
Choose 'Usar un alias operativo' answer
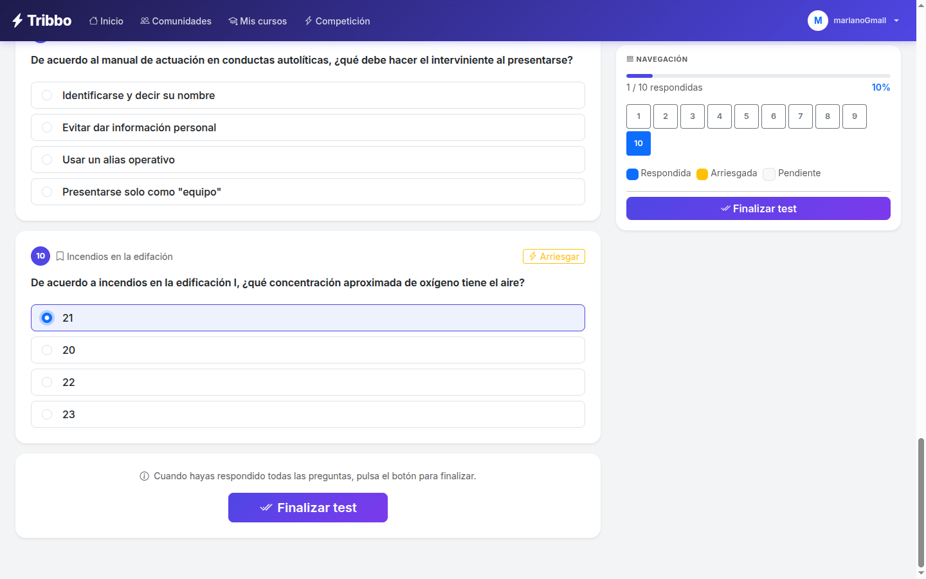tap(308, 160)
